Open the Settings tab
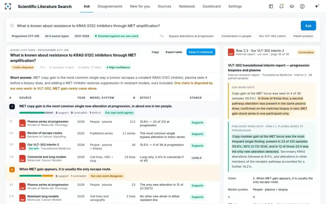The height and width of the screenshot is (204, 326). pos(235,6)
